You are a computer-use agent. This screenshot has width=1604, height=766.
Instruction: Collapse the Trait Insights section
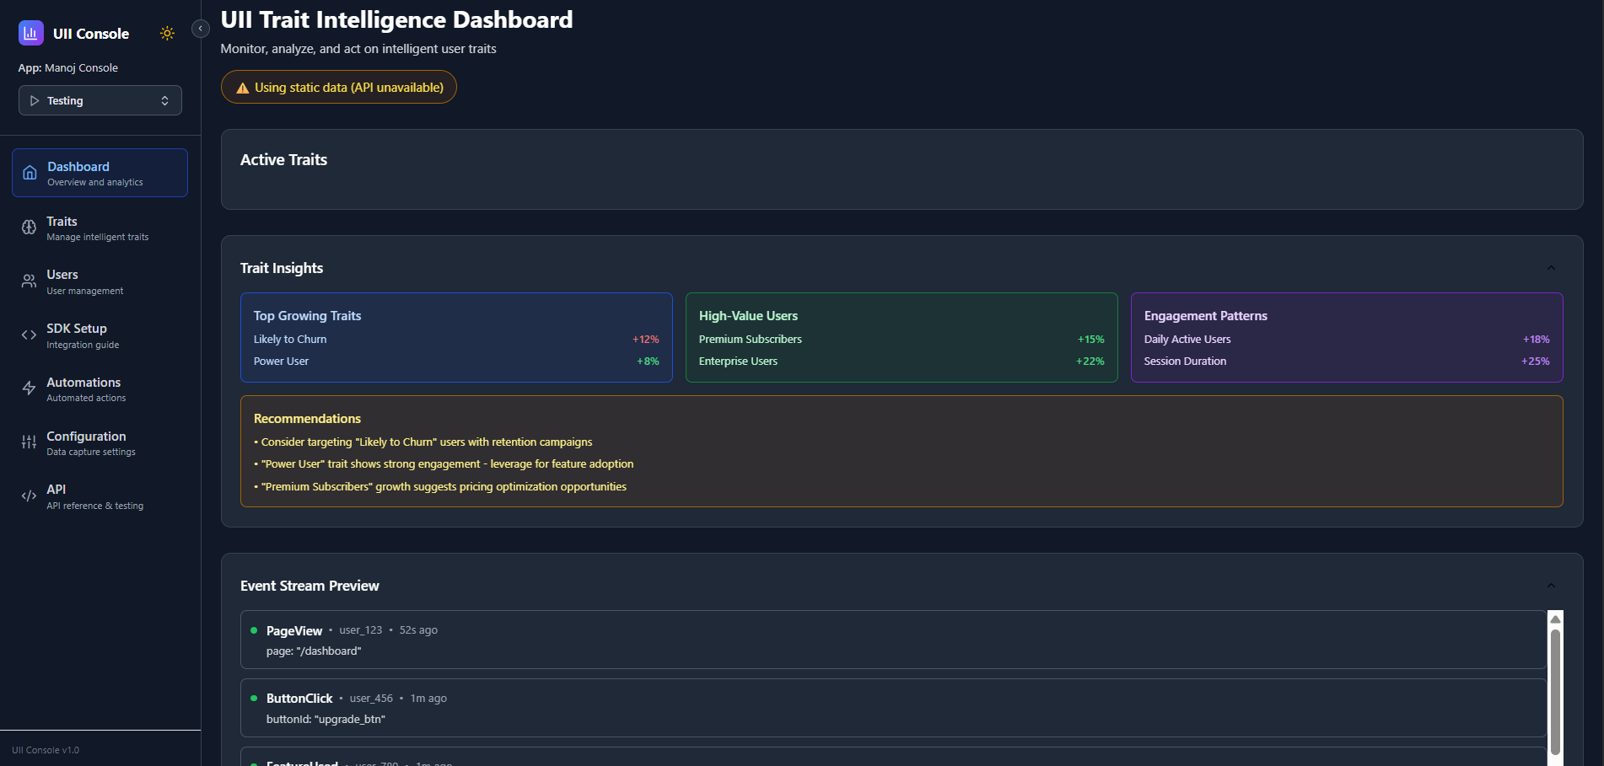(x=1551, y=268)
